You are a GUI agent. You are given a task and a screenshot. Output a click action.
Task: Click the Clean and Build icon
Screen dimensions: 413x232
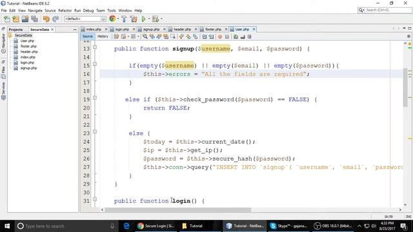tap(134, 19)
